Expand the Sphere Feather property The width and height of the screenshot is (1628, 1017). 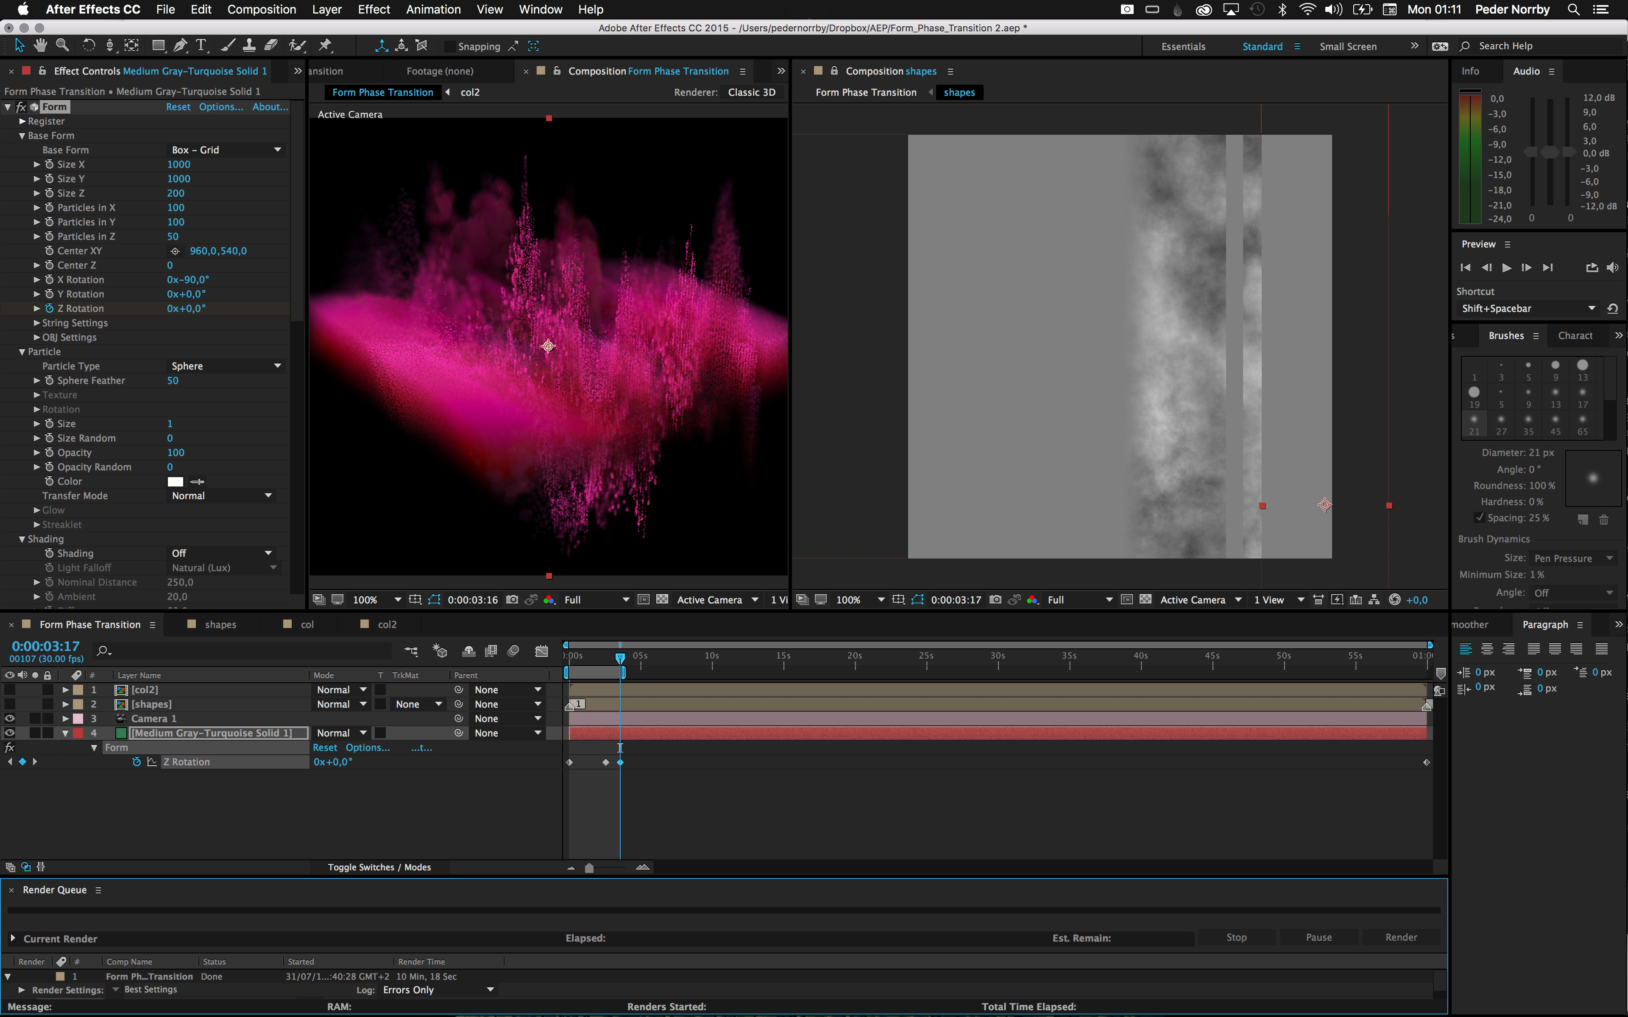point(36,380)
